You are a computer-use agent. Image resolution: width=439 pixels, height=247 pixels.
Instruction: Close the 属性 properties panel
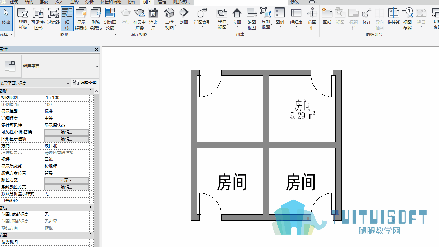97,50
